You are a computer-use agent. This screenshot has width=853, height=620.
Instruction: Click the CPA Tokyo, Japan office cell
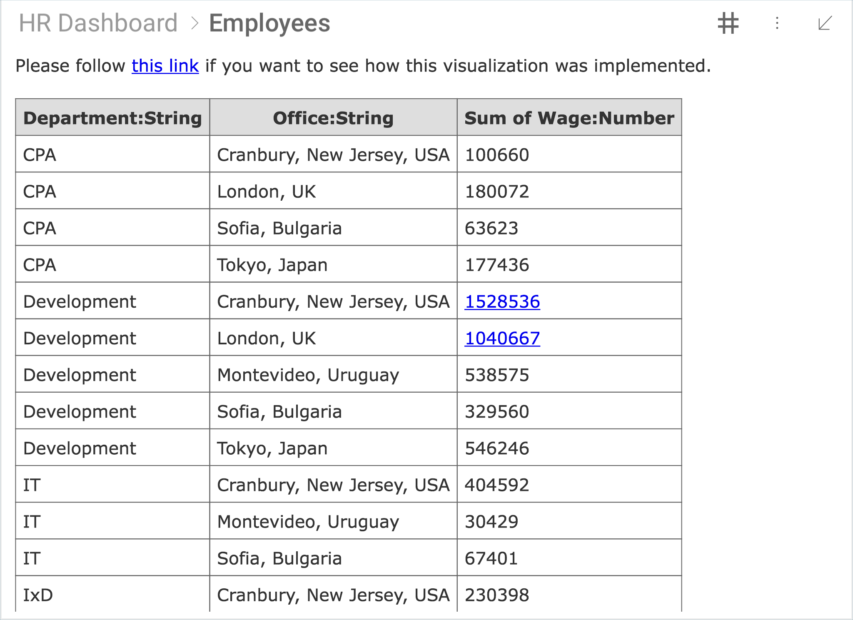(x=272, y=265)
